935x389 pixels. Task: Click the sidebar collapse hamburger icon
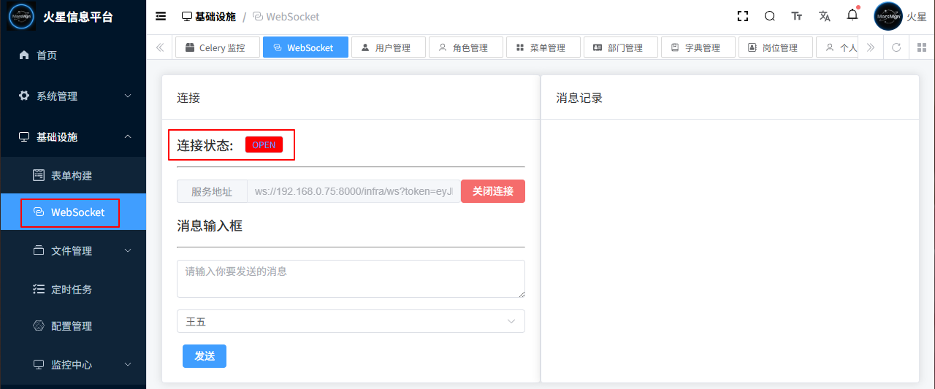161,17
